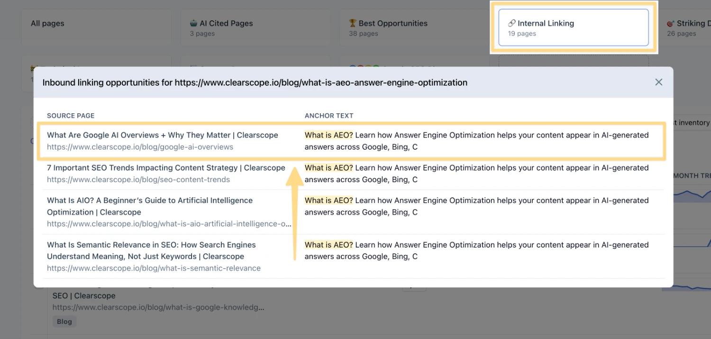Click the SOURCE PAGE column header
The width and height of the screenshot is (711, 339).
tap(71, 116)
